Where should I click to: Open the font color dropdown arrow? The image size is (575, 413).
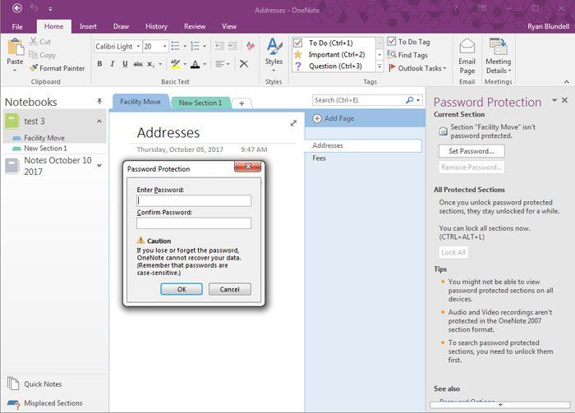205,64
